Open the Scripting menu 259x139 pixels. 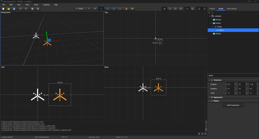point(46,4)
